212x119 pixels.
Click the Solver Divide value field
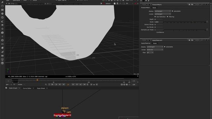[x=158, y=24]
